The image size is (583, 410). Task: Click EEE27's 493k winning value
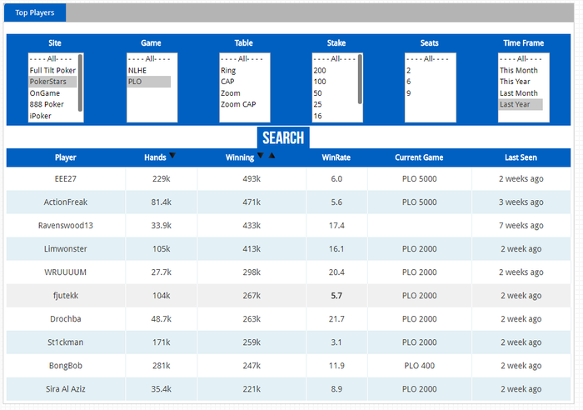[x=252, y=179]
